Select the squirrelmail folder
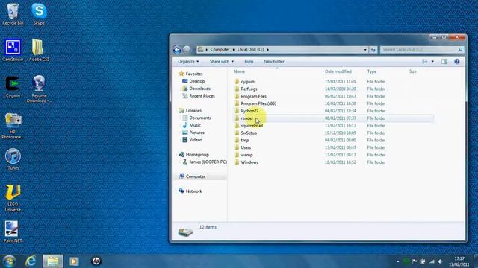Image resolution: width=478 pixels, height=268 pixels. click(x=252, y=126)
